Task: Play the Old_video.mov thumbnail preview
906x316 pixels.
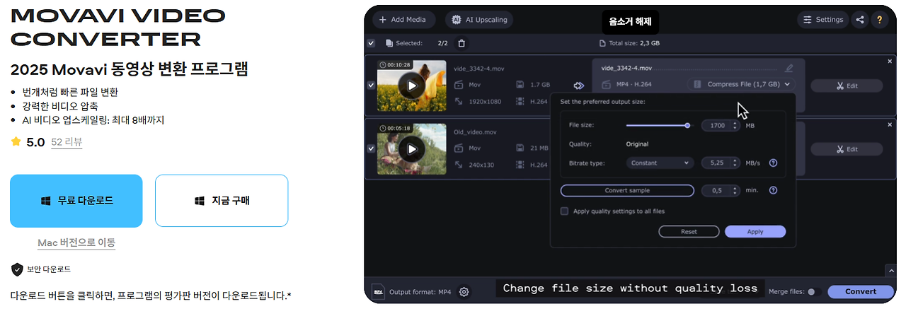Action: click(x=411, y=149)
